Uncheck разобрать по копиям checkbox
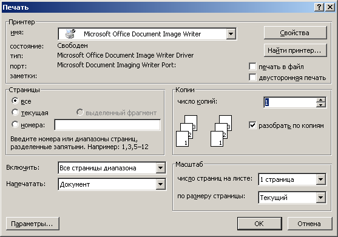338x237 pixels. (x=252, y=125)
